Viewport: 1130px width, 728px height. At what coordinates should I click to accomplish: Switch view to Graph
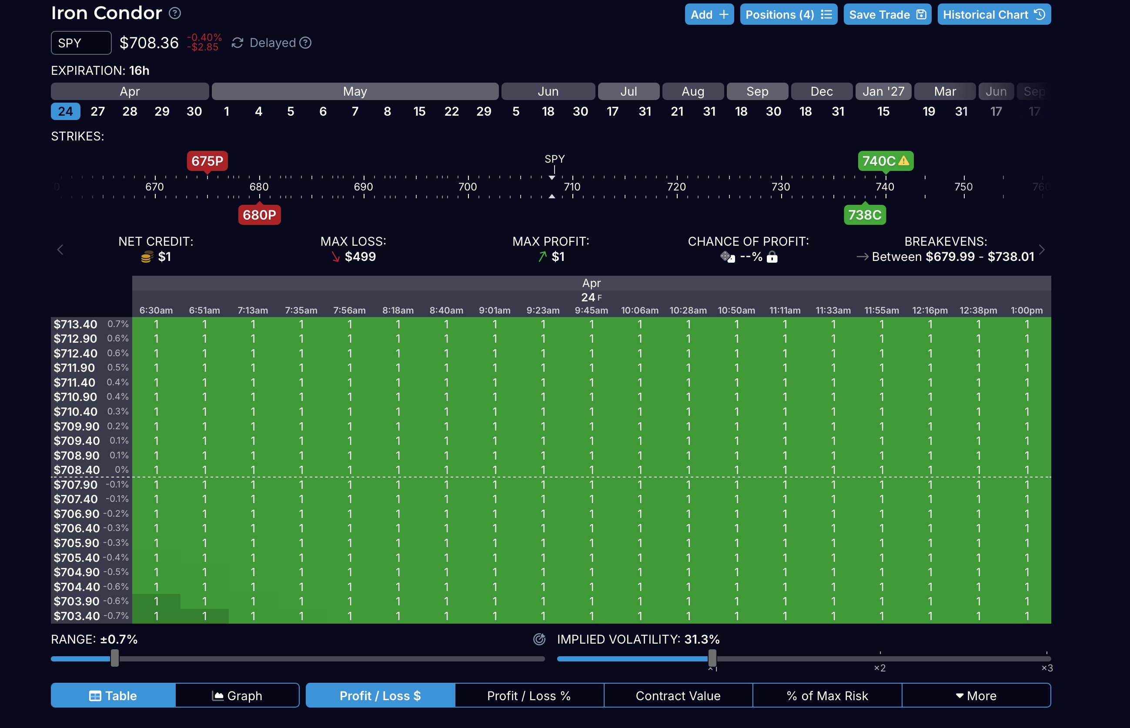point(237,695)
